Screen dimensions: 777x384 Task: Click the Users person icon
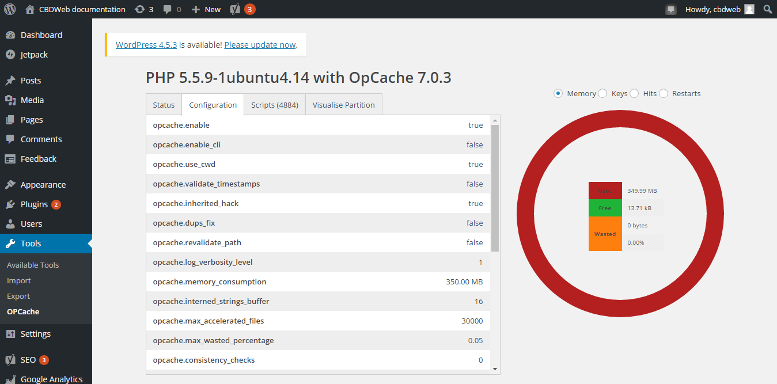(10, 224)
